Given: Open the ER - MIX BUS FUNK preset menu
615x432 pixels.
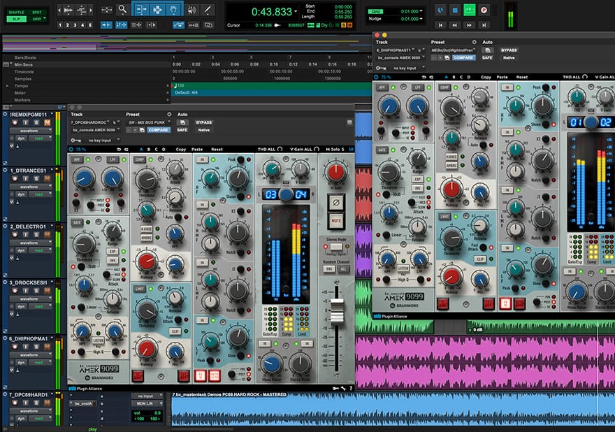Looking at the screenshot, I should coord(149,122).
